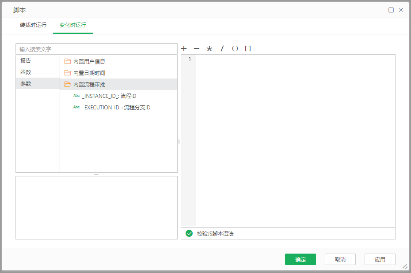
Task: Select 函数 in the left category list
Action: click(26, 72)
